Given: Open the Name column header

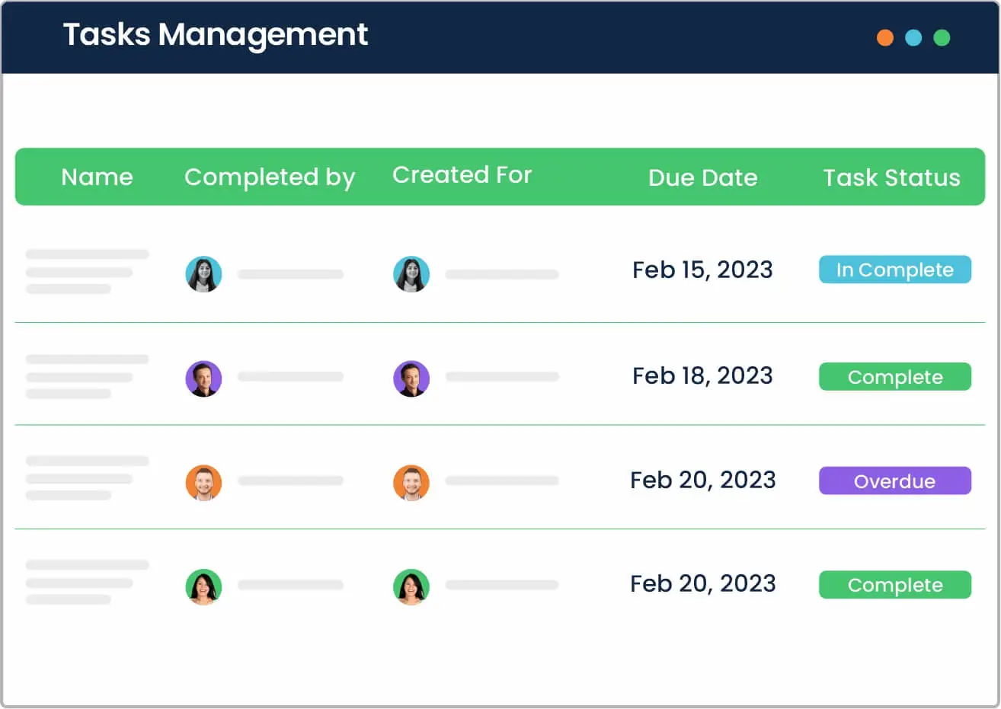Looking at the screenshot, I should (97, 177).
